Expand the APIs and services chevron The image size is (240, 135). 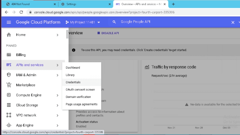[57, 65]
